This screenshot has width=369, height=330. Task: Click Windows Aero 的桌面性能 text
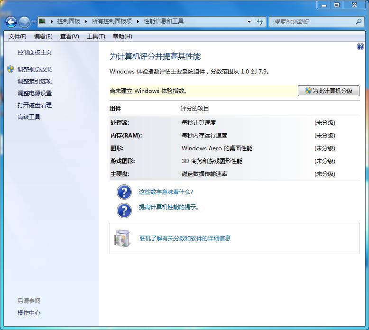(x=217, y=148)
